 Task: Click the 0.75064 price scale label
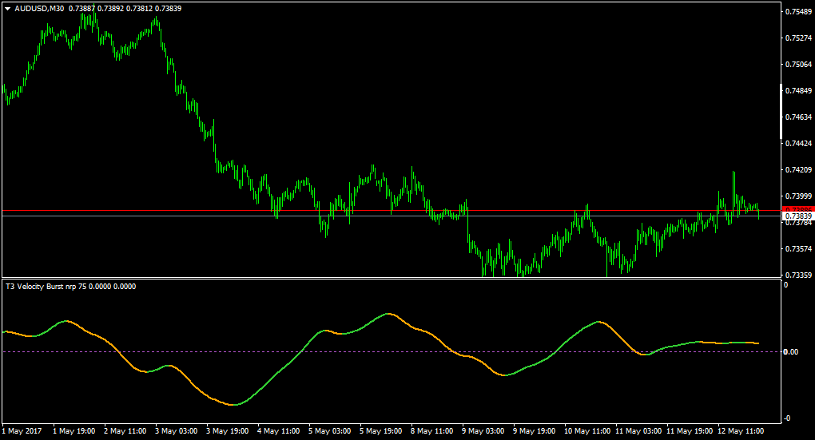[798, 65]
